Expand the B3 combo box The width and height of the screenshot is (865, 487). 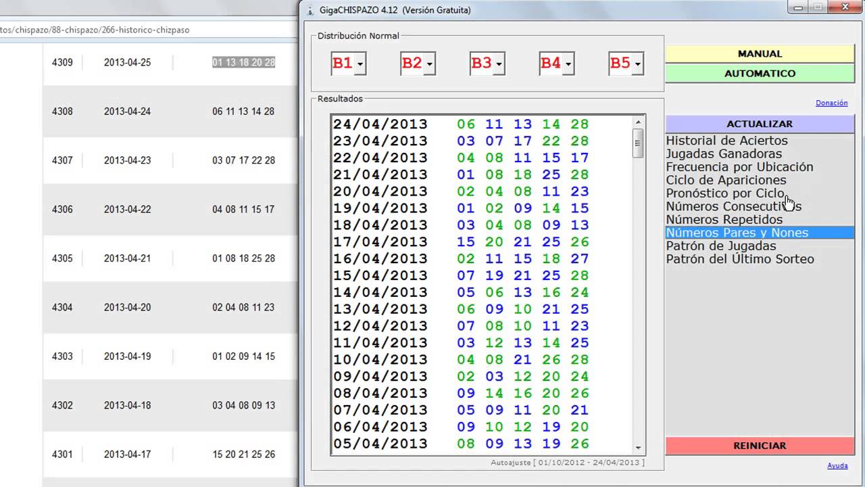pyautogui.click(x=499, y=64)
